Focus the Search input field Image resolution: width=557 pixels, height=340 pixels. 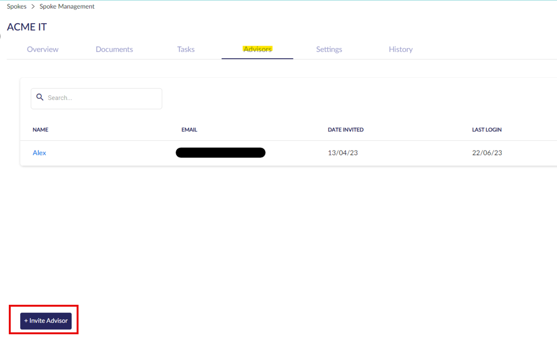[97, 99]
